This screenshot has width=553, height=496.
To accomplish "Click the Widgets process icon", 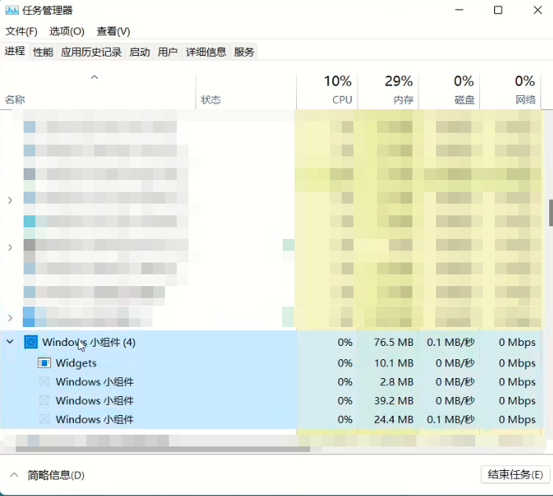I will (44, 363).
